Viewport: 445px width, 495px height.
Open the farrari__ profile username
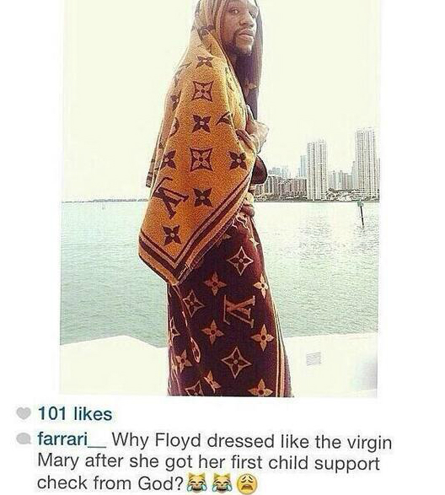tap(72, 439)
